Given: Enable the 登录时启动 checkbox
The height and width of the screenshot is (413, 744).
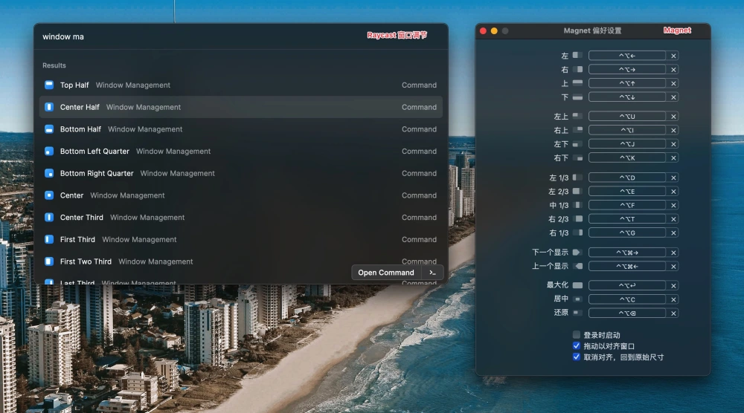Looking at the screenshot, I should 577,335.
